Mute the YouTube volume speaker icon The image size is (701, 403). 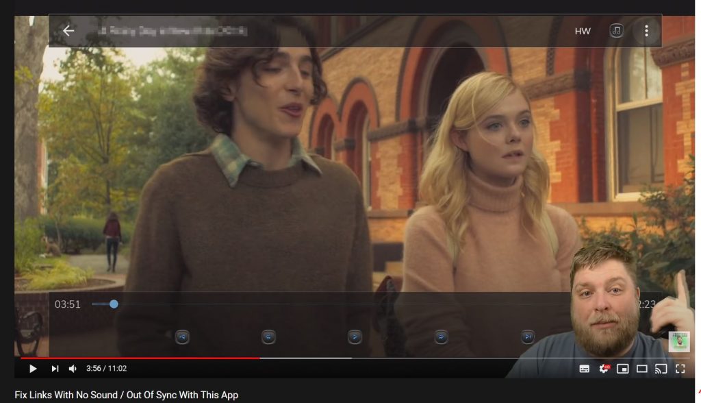(x=73, y=369)
